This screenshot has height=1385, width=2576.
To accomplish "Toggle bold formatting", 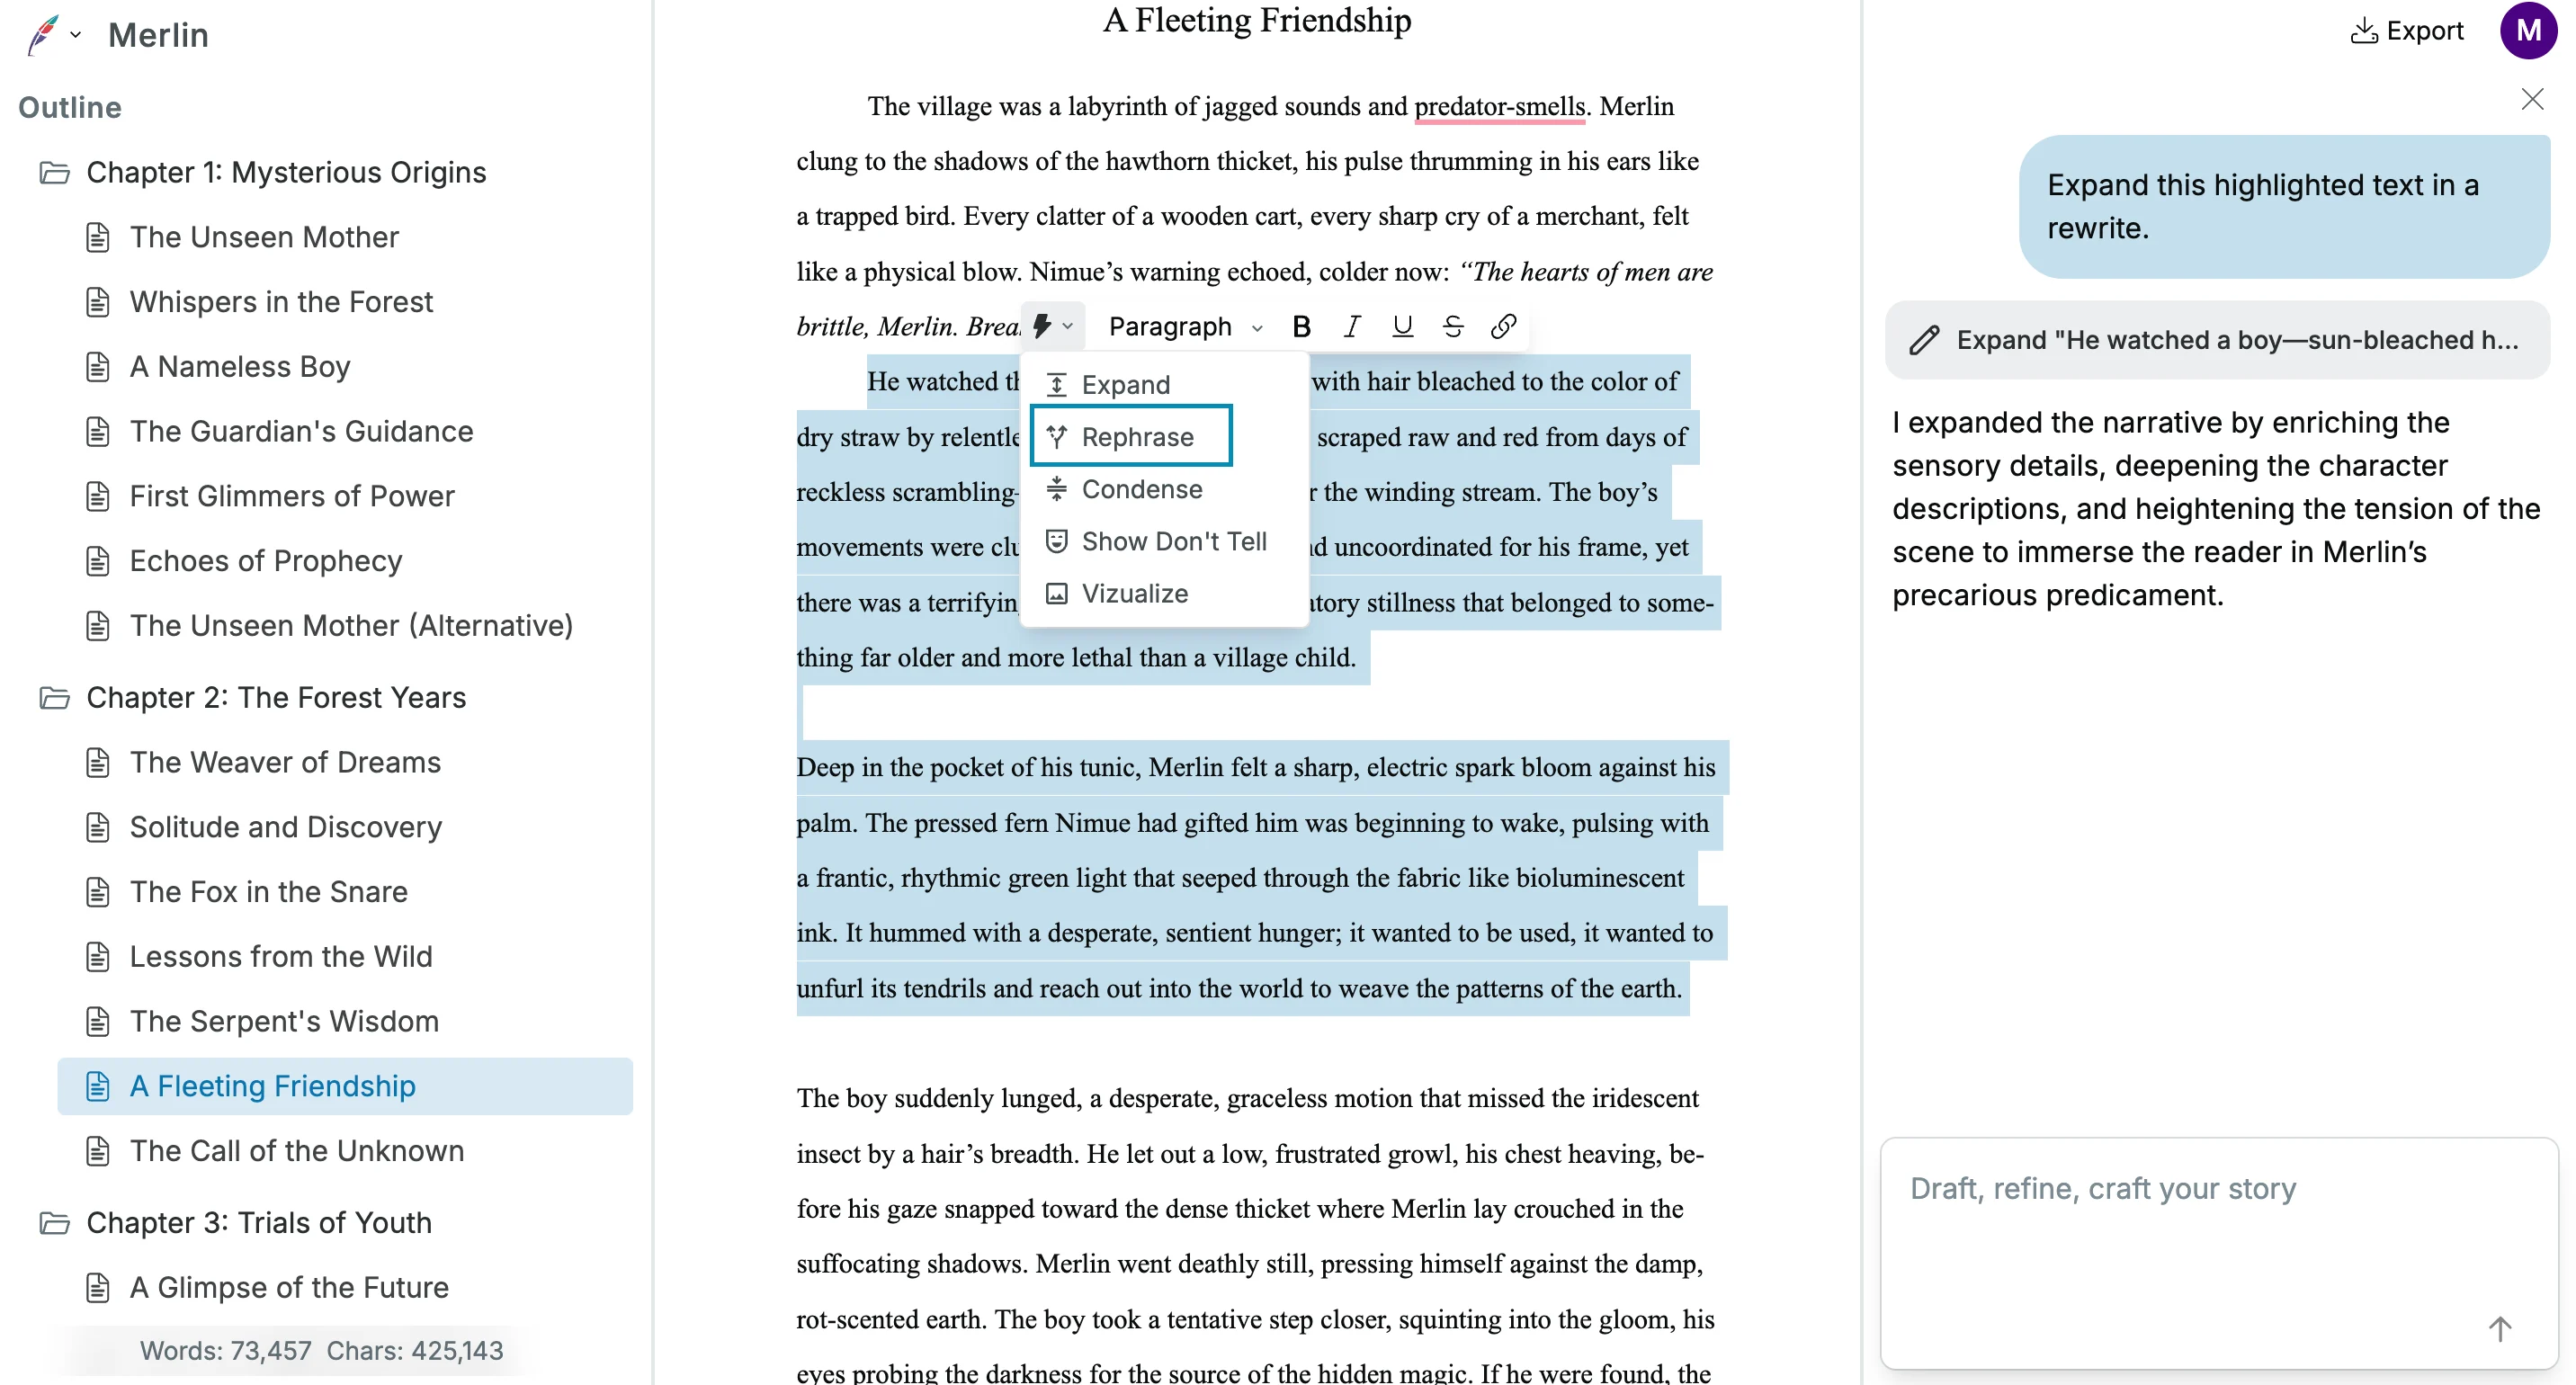I will pyautogui.click(x=1301, y=326).
